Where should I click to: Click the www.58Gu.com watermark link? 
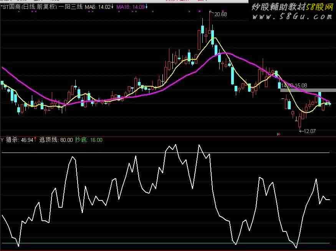(292, 16)
